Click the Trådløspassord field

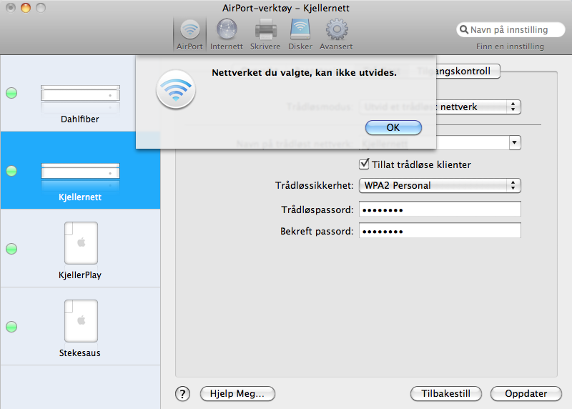click(x=440, y=210)
